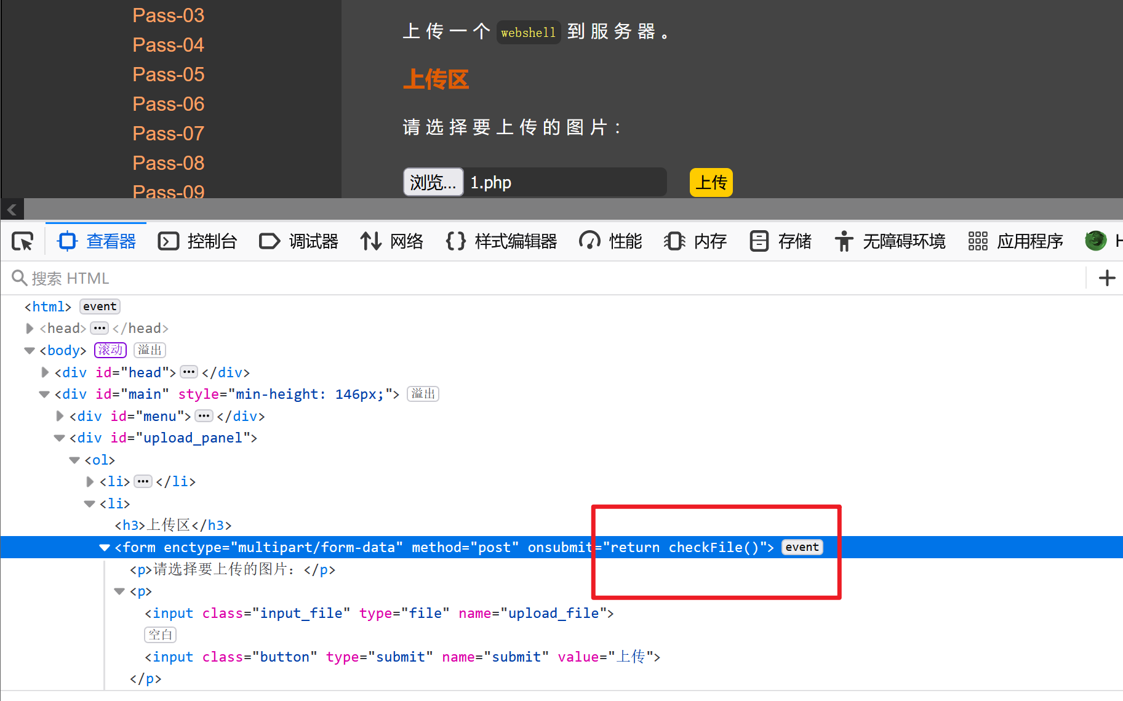Open the 无障碍环境 accessibility tab
Screen dimensions: 1123x701
(x=890, y=241)
